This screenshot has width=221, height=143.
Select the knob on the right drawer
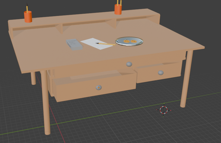[161, 73]
